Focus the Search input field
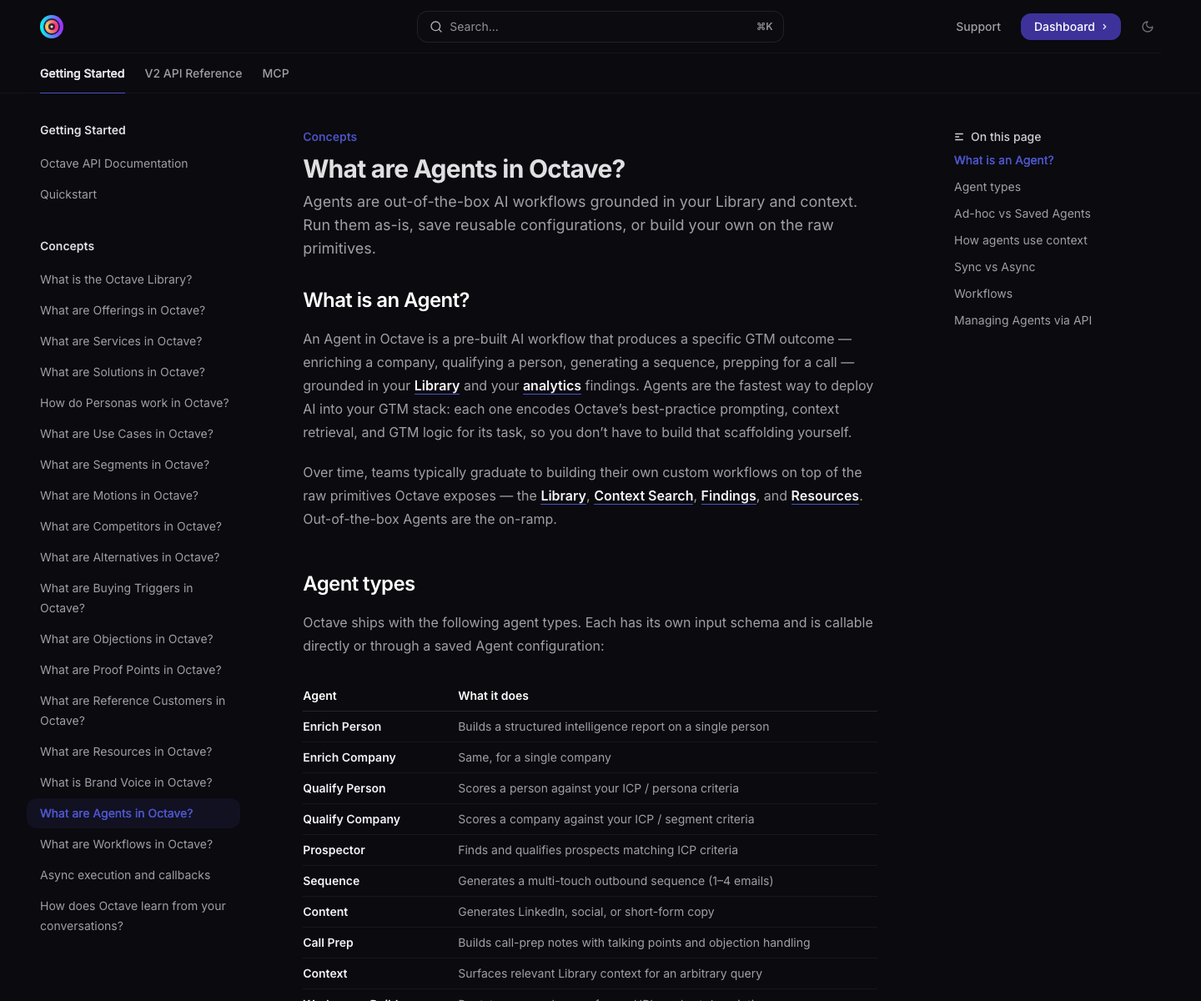1201x1001 pixels. click(600, 27)
